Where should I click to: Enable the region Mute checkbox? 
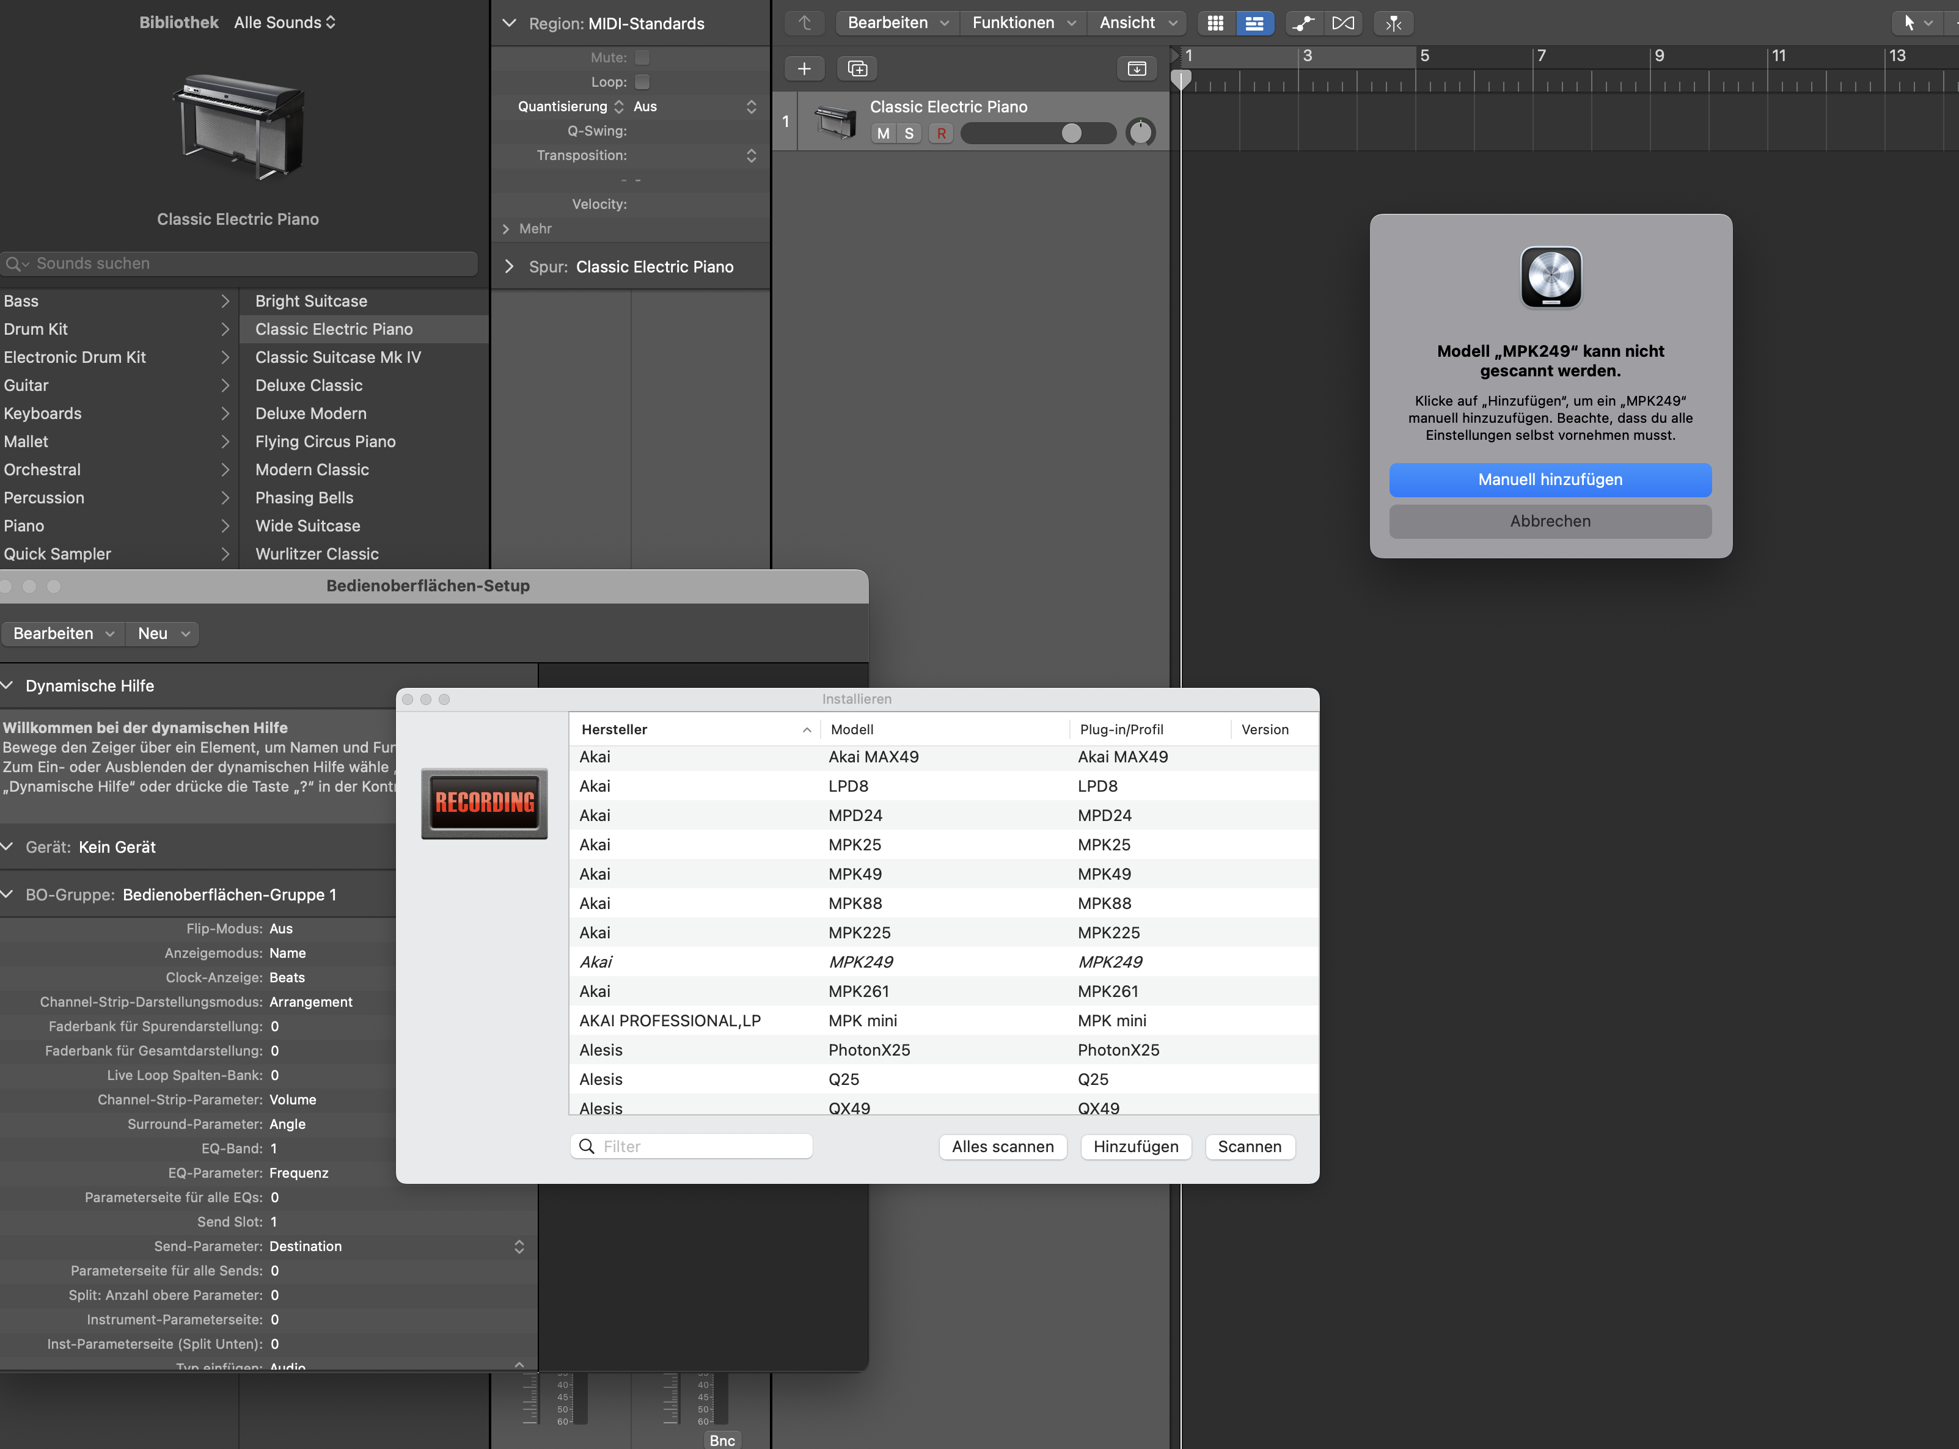(x=642, y=58)
